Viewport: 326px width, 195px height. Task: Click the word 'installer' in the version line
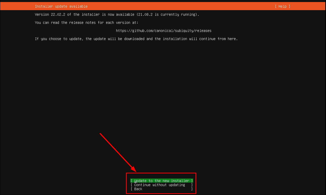[90, 14]
